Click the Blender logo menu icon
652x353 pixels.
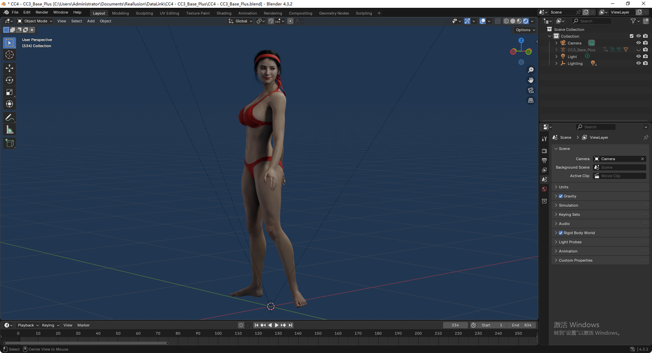[x=6, y=12]
